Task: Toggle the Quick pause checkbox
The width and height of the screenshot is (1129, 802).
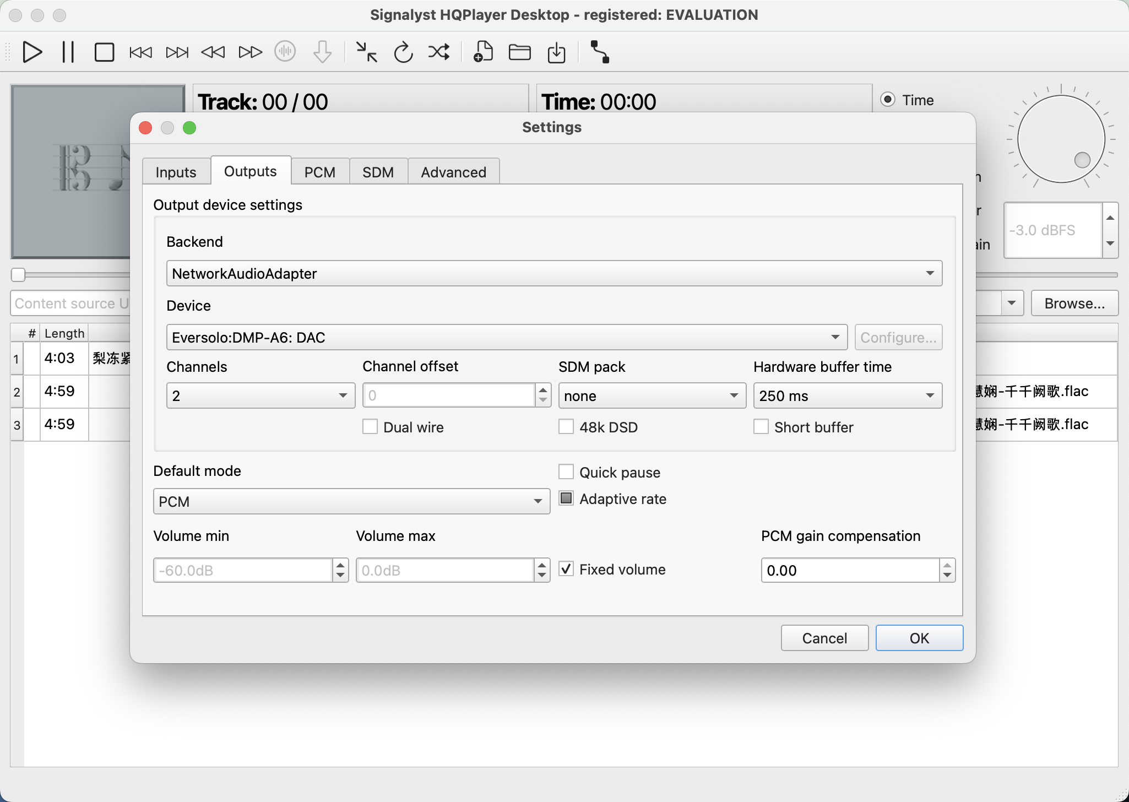Action: click(x=566, y=472)
